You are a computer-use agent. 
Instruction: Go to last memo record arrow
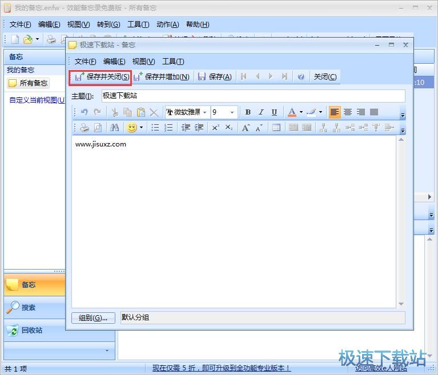tap(284, 76)
